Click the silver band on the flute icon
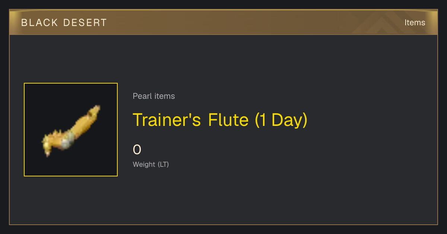This screenshot has width=447, height=234. (x=67, y=140)
